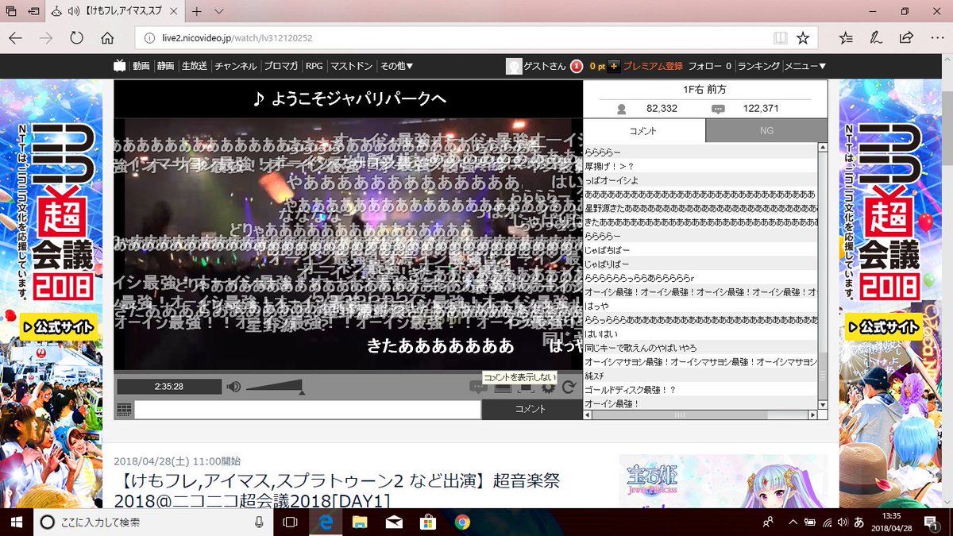Screen dimensions: 953x536
Task: Mute the player with the speaker icon
Action: [x=233, y=387]
